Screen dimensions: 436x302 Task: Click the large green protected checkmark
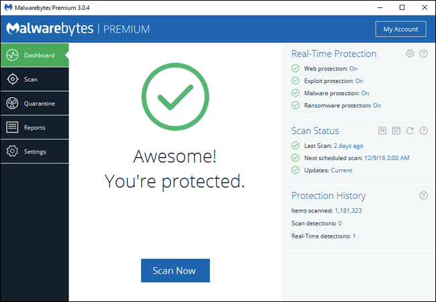click(175, 96)
